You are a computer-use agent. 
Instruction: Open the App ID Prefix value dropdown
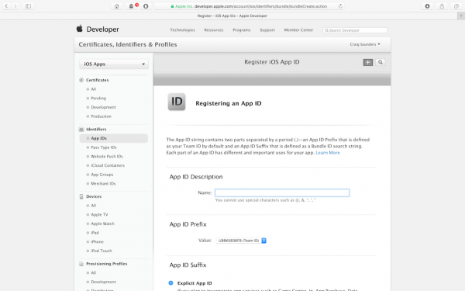(x=241, y=241)
